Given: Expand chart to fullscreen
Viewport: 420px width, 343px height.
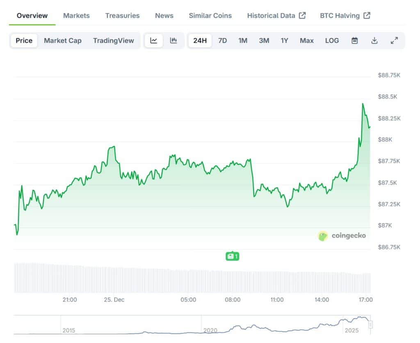Looking at the screenshot, I should click(394, 41).
